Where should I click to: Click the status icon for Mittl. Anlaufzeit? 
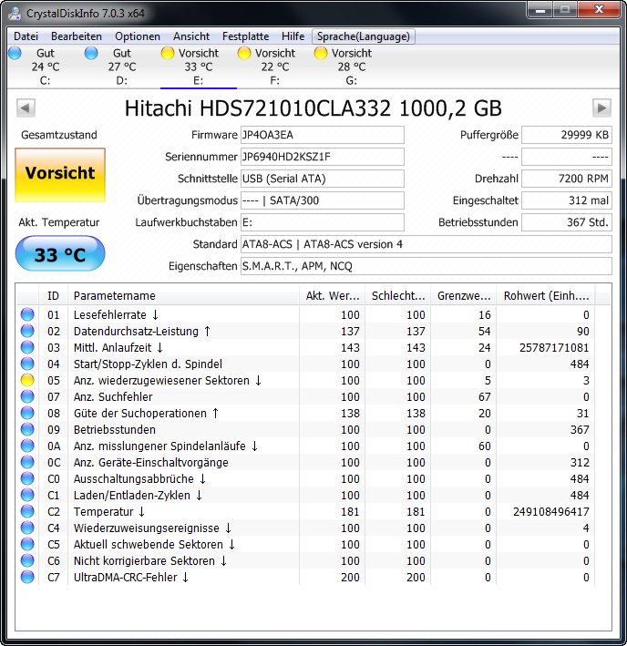(x=27, y=347)
